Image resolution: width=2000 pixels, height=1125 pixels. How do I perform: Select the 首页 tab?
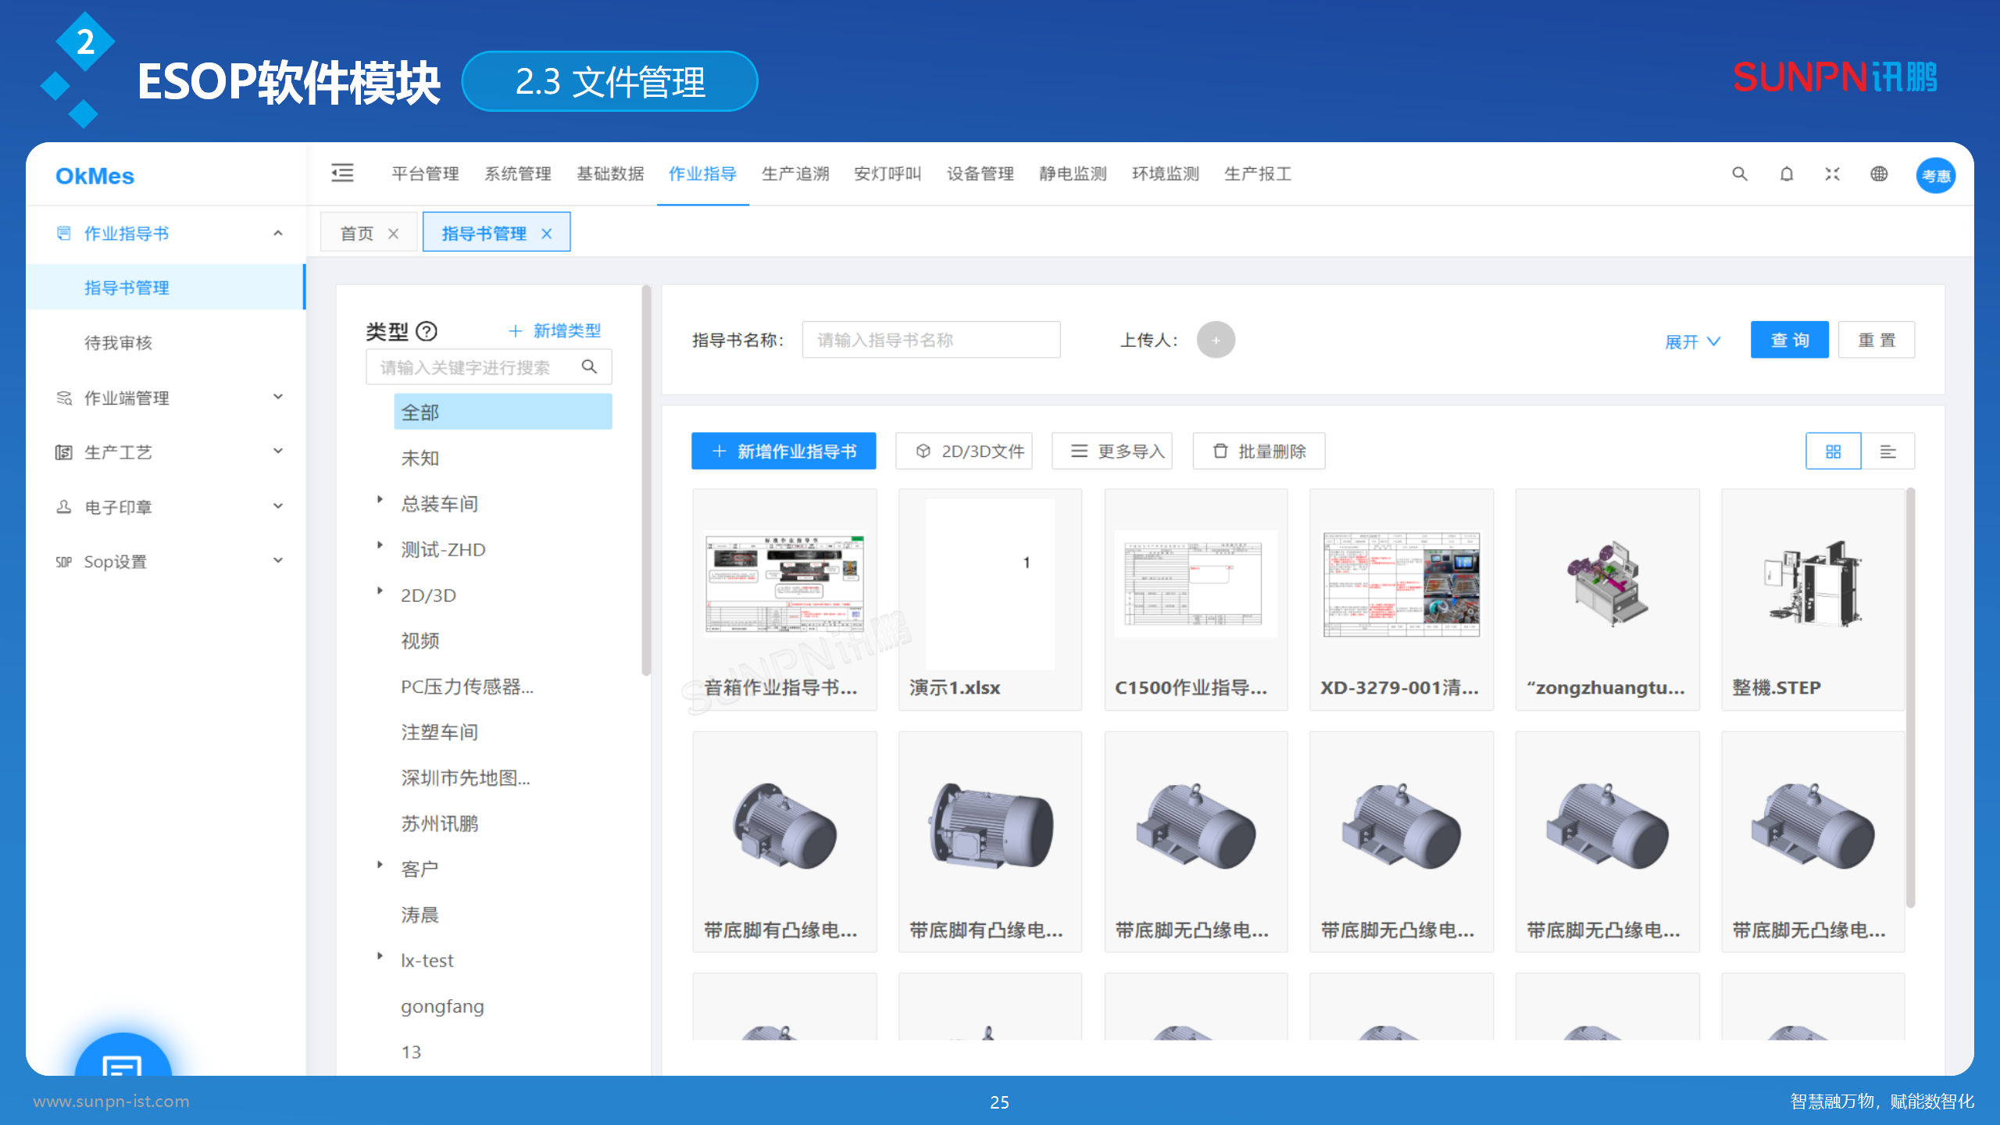tap(356, 232)
